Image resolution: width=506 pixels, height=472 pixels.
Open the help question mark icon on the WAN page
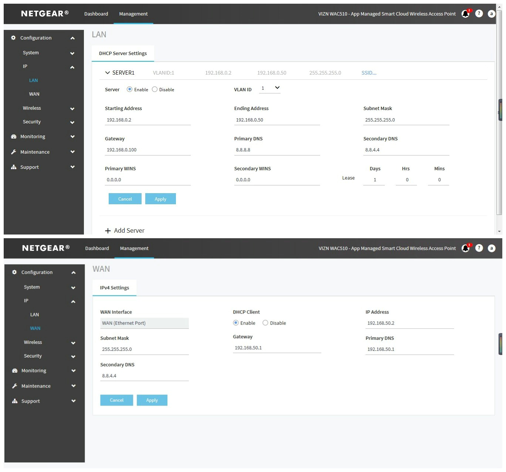click(x=479, y=248)
